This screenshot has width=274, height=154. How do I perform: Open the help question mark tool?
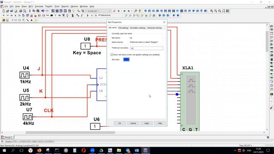point(140,11)
